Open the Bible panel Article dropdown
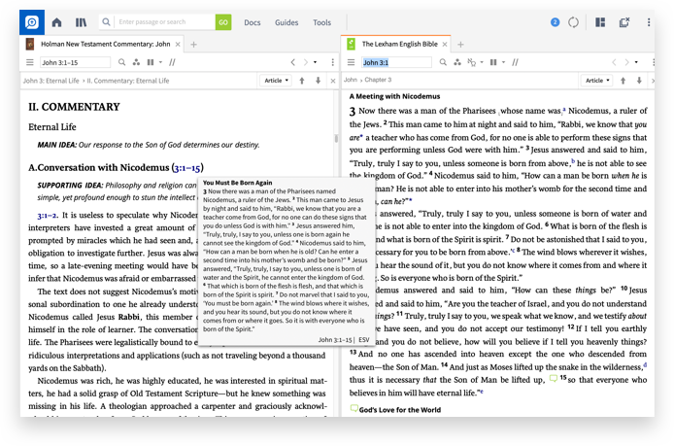This screenshot has height=446, width=674. tap(597, 81)
